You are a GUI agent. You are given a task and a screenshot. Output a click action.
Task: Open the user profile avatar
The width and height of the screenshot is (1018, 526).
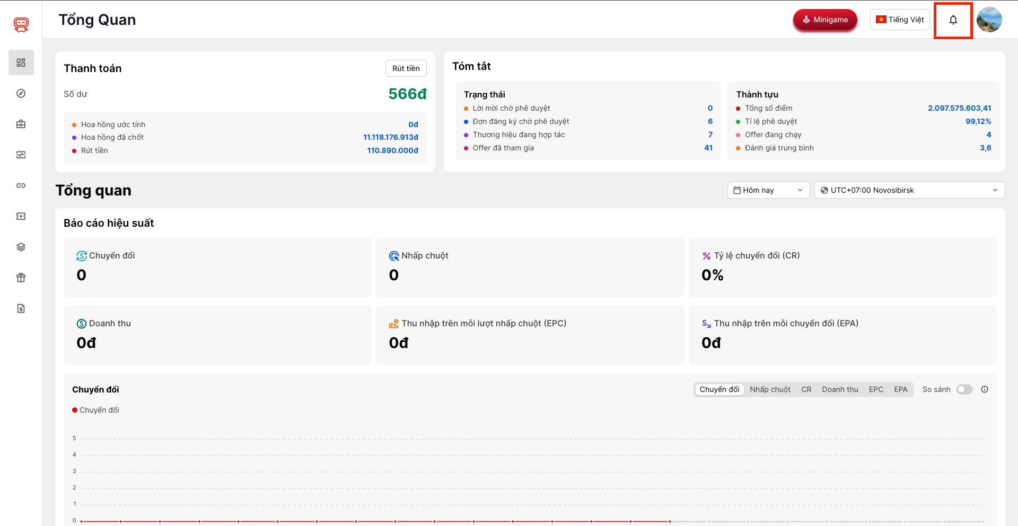point(989,20)
